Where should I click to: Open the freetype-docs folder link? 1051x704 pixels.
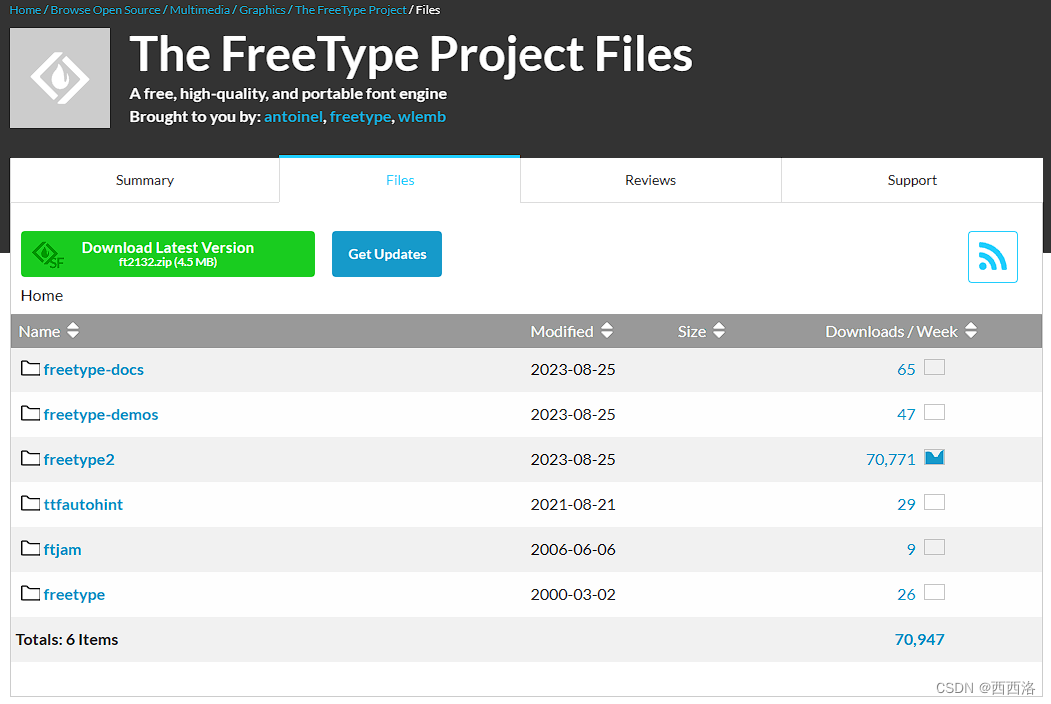94,369
